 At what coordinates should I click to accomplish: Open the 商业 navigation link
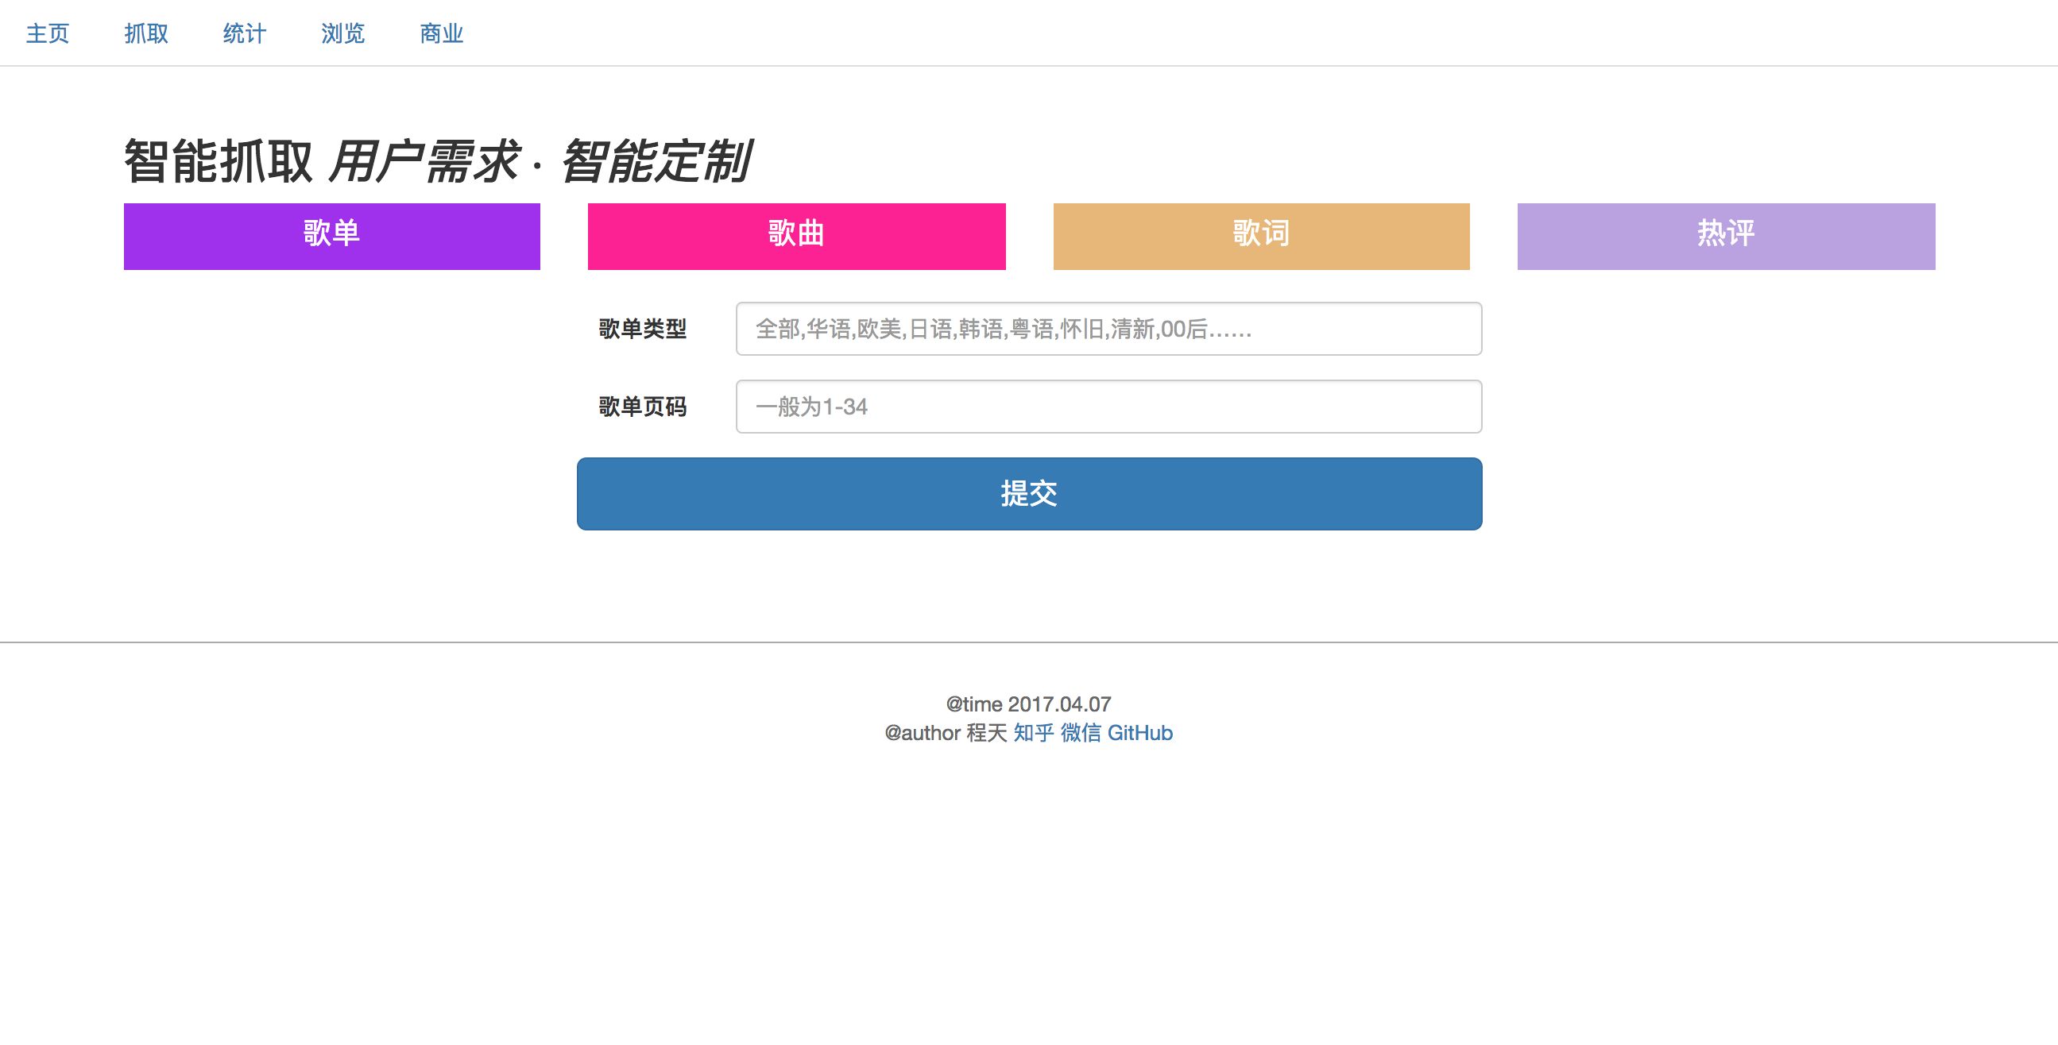coord(441,33)
